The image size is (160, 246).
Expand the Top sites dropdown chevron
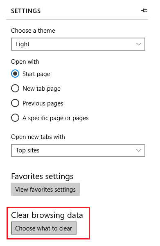(x=138, y=150)
